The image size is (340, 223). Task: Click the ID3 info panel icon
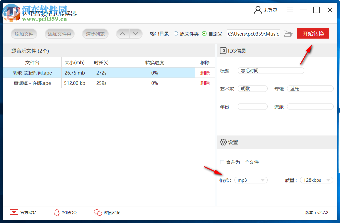(x=224, y=51)
